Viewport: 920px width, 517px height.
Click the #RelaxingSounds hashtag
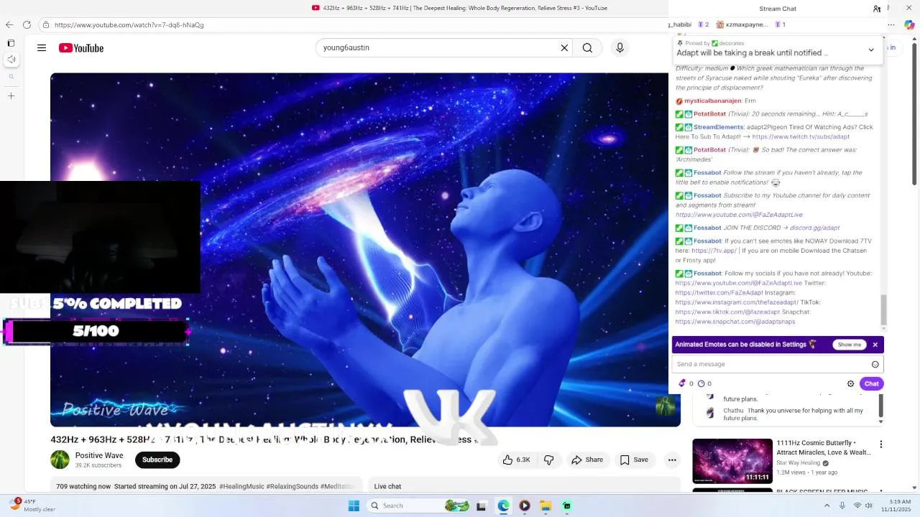(292, 486)
